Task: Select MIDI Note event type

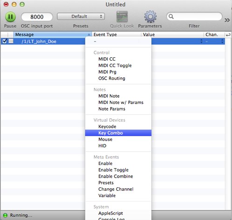Action: click(x=118, y=96)
